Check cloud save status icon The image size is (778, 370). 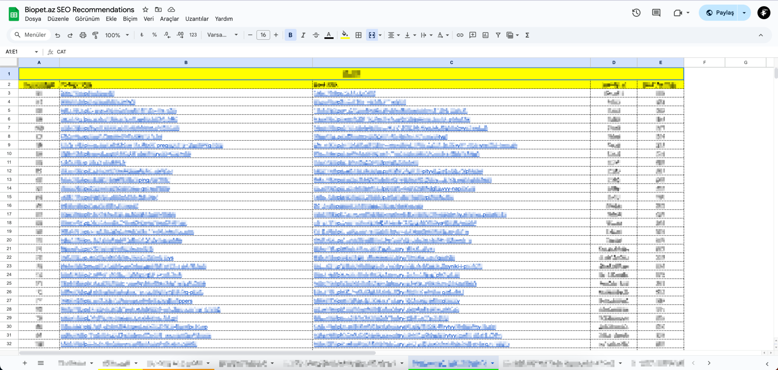click(171, 10)
